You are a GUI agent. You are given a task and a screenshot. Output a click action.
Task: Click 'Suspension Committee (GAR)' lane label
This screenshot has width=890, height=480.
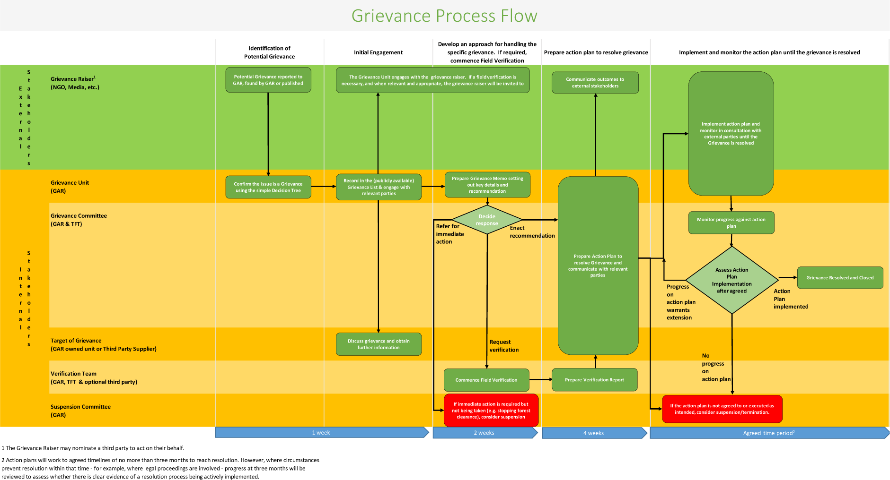80,411
